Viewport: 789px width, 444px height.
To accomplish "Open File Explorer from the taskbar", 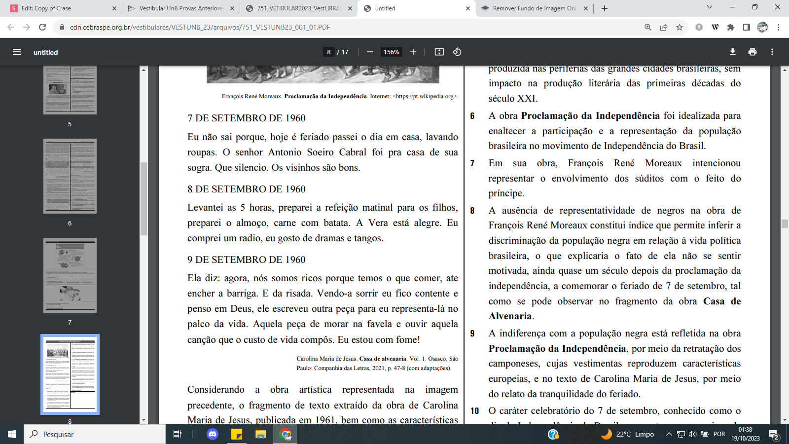I will (x=260, y=434).
